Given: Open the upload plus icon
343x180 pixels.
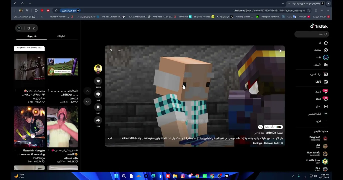Looking at the screenshot, I should (326, 106).
